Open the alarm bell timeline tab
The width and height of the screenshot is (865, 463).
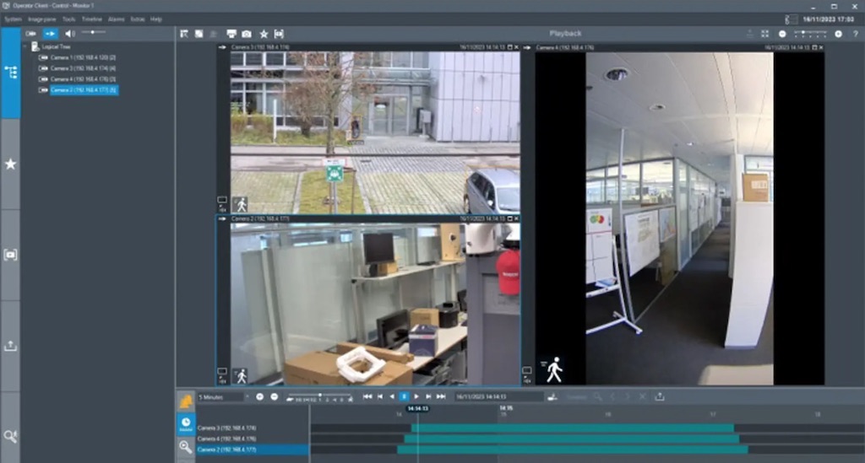coord(185,401)
